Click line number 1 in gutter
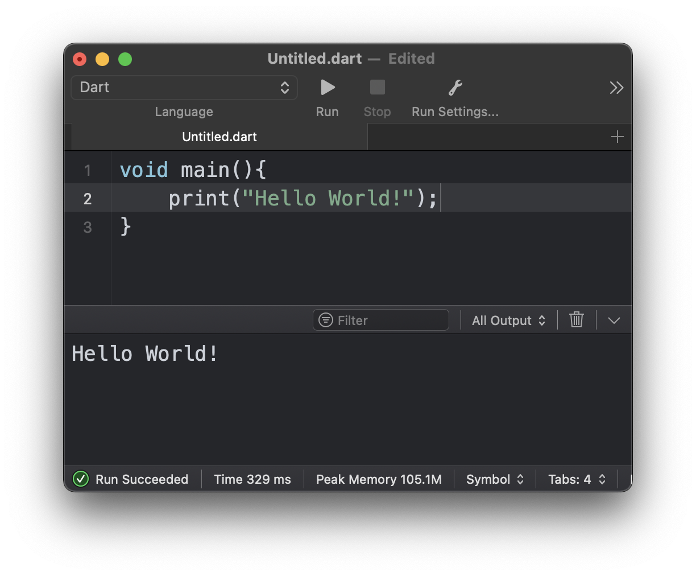 (88, 170)
